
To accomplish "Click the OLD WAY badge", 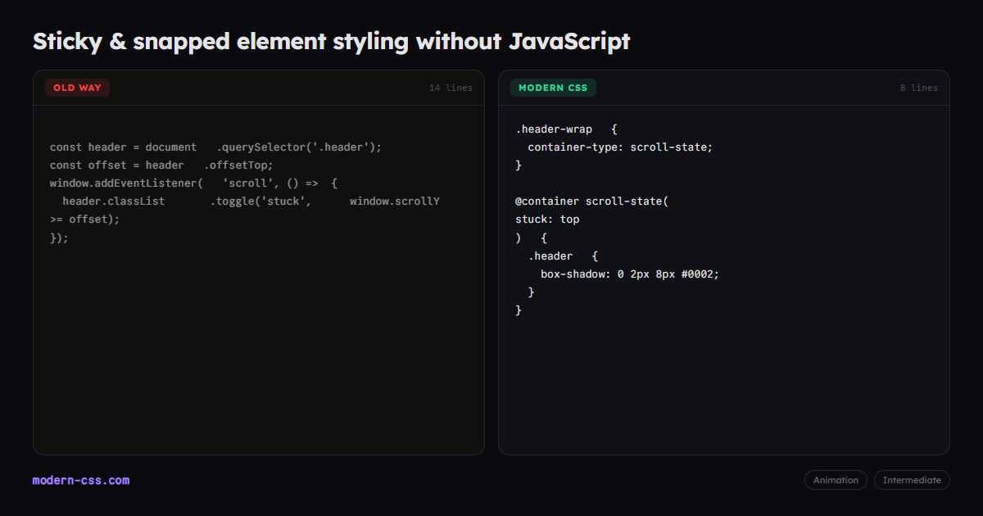I will coord(77,88).
